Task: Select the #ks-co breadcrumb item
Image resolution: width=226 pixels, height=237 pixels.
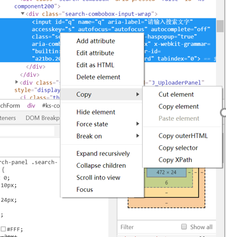Action: click(51, 106)
